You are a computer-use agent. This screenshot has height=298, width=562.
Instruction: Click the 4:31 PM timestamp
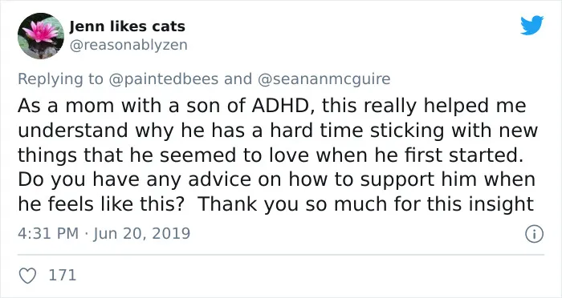tap(48, 234)
